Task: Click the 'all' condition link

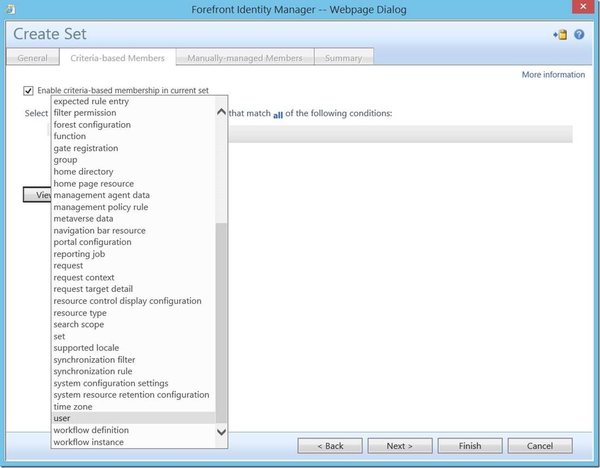Action: pos(278,115)
